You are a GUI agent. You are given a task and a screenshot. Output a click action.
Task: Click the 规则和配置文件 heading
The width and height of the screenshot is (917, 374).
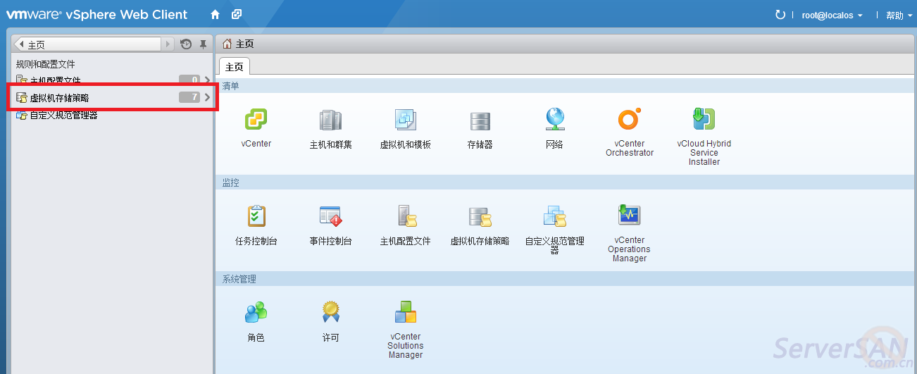point(46,64)
